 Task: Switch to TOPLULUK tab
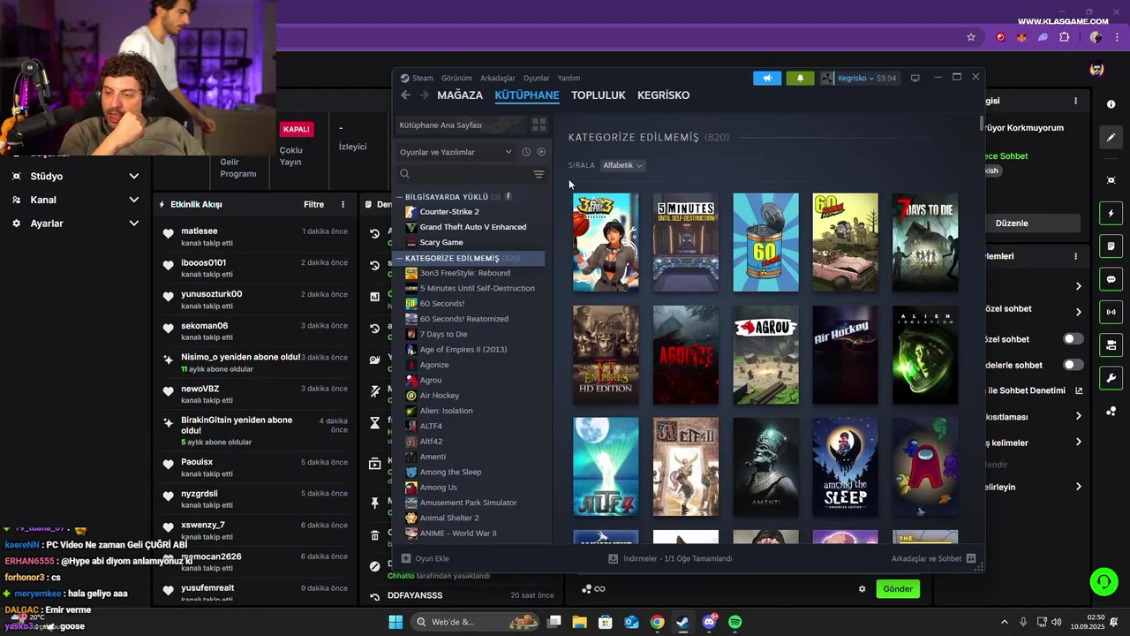[x=598, y=95]
